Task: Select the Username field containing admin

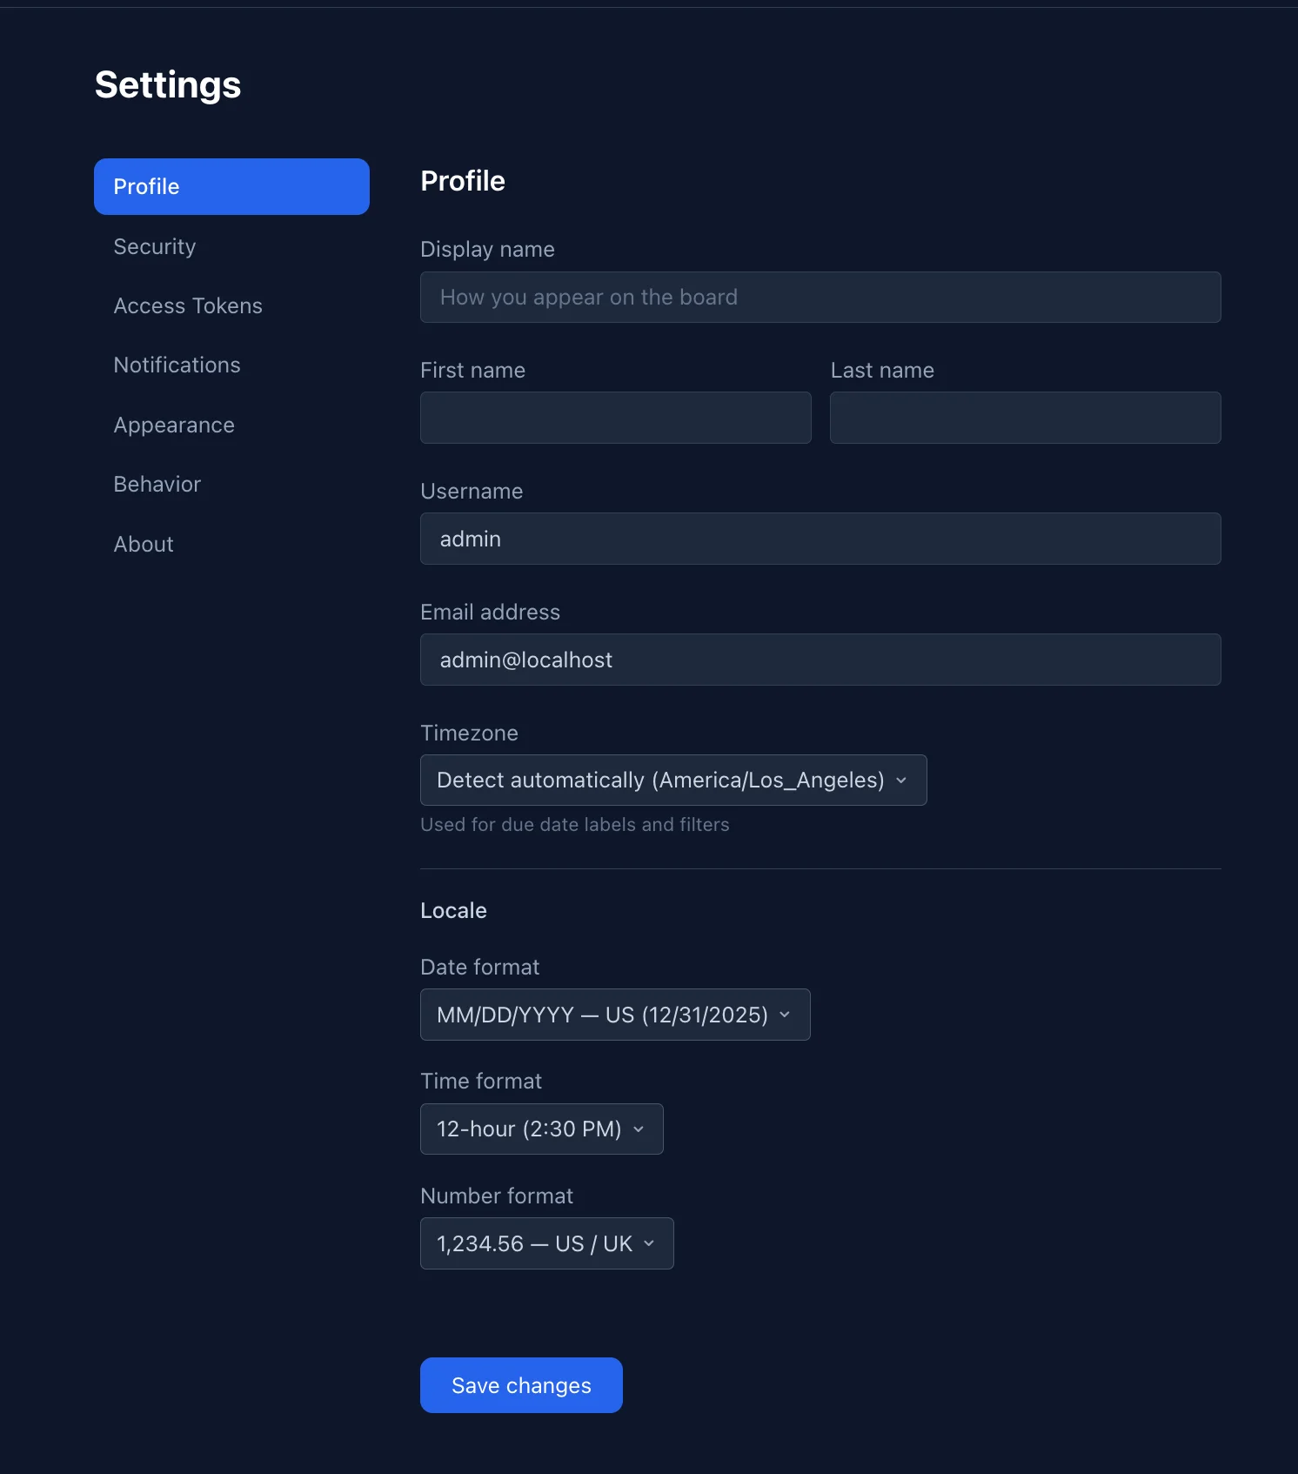Action: 820,539
